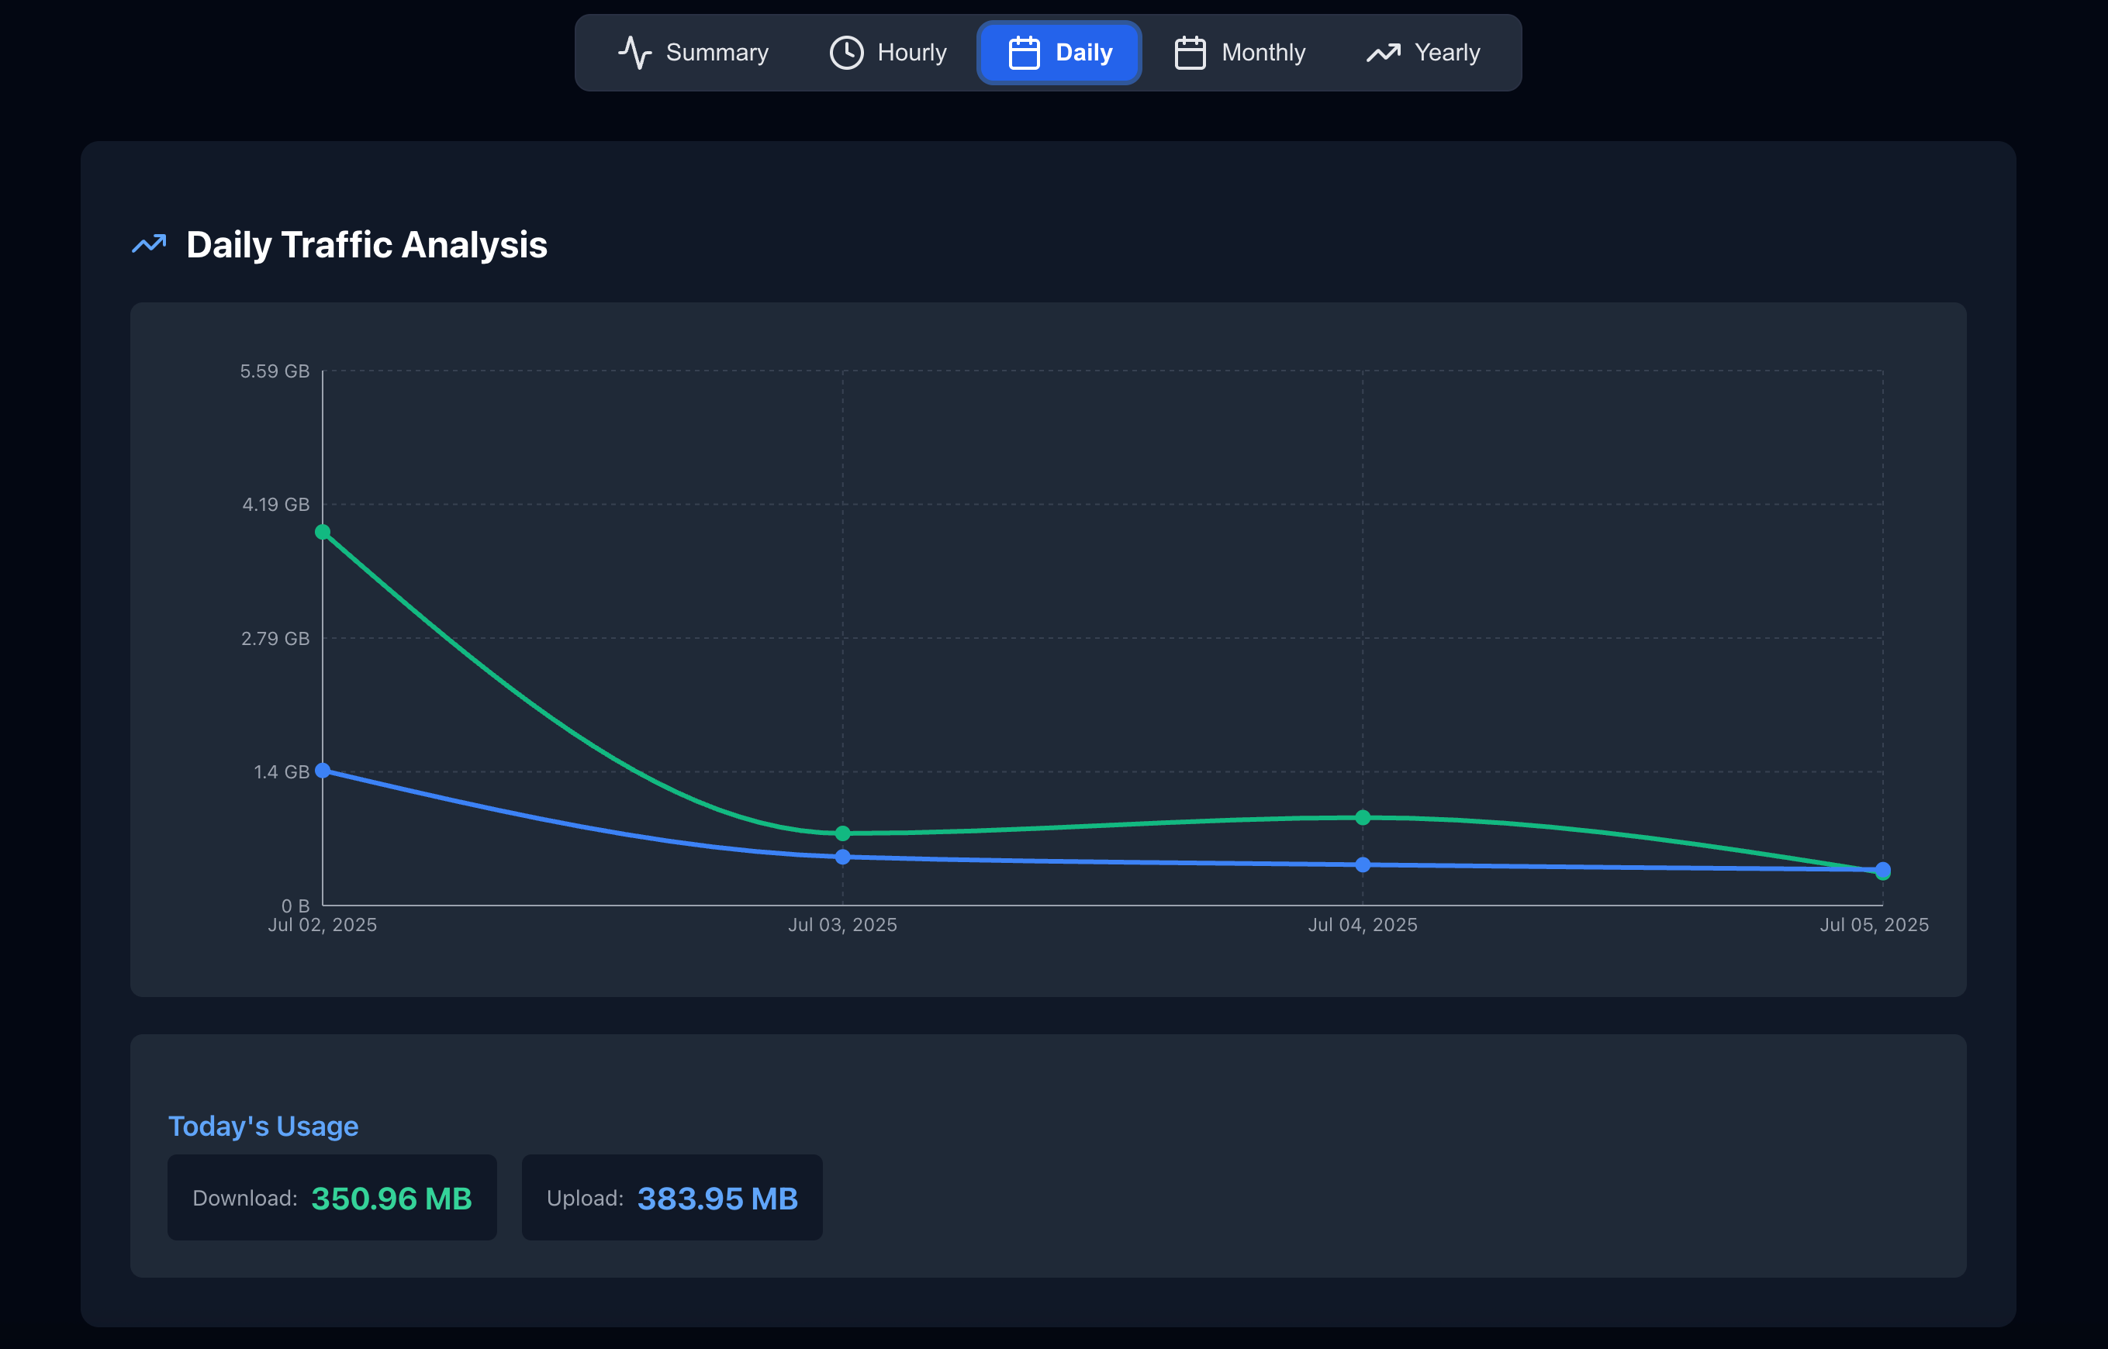Click blue upload point at Jul 02
Image resolution: width=2108 pixels, height=1349 pixels.
tap(323, 770)
